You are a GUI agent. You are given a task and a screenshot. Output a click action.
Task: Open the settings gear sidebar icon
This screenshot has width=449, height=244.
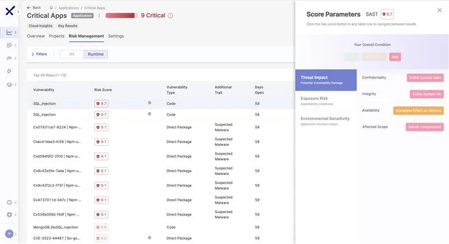[x=9, y=202]
